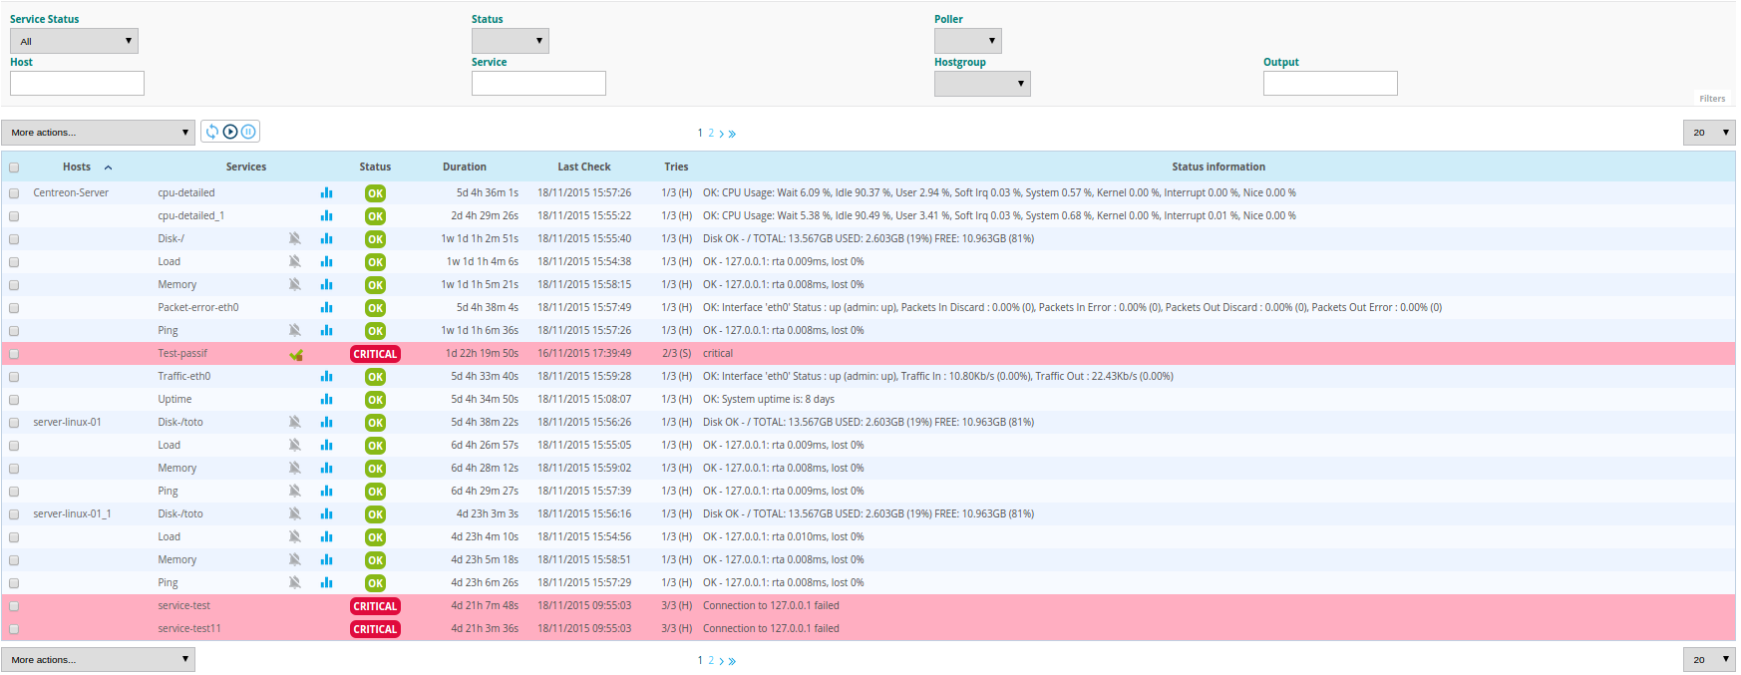Viewport: 1741px width, 675px height.
Task: Open graph icon for server-linux-01_1 Disk-/toto
Action: (x=326, y=513)
